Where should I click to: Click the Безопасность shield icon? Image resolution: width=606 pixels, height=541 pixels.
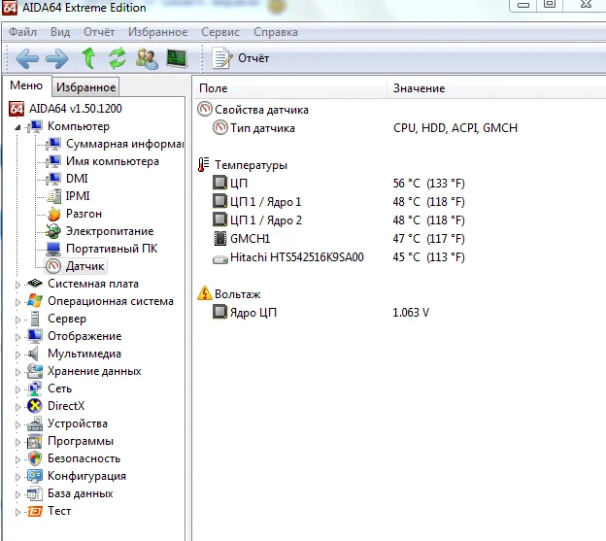pos(35,458)
